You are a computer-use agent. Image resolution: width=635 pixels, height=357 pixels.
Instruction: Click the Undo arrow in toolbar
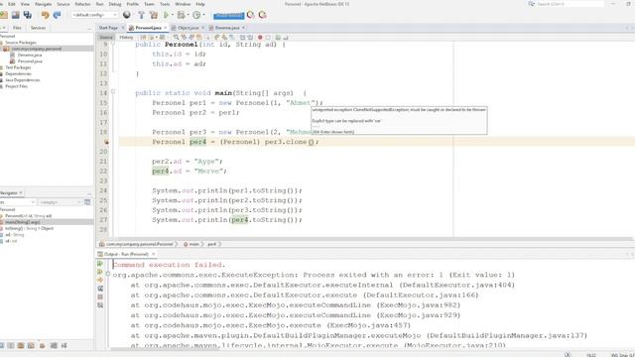click(x=45, y=15)
